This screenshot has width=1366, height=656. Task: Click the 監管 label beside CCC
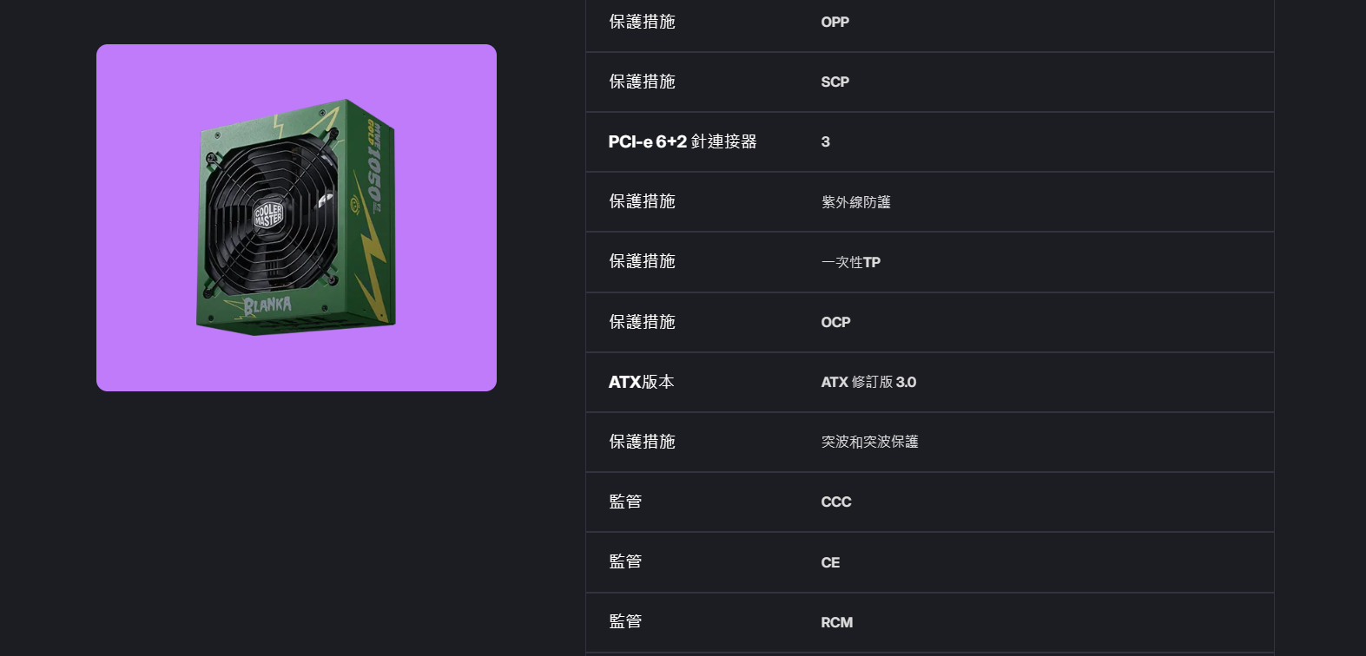coord(625,502)
